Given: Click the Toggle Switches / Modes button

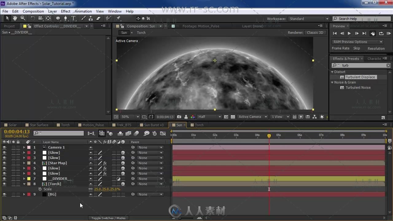Looking at the screenshot, I should pyautogui.click(x=108, y=218).
